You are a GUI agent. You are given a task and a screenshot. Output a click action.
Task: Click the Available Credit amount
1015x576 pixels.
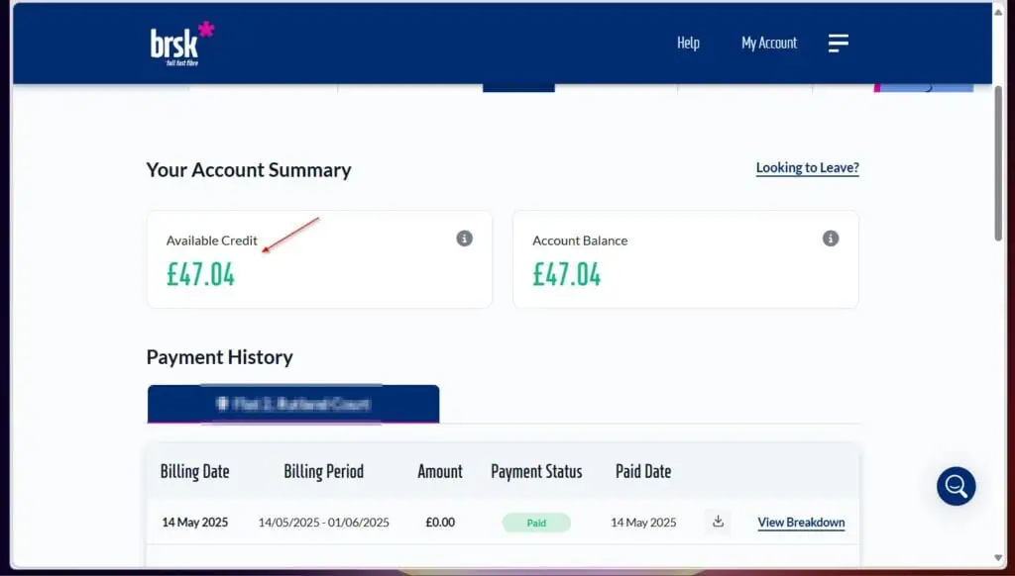(x=200, y=275)
